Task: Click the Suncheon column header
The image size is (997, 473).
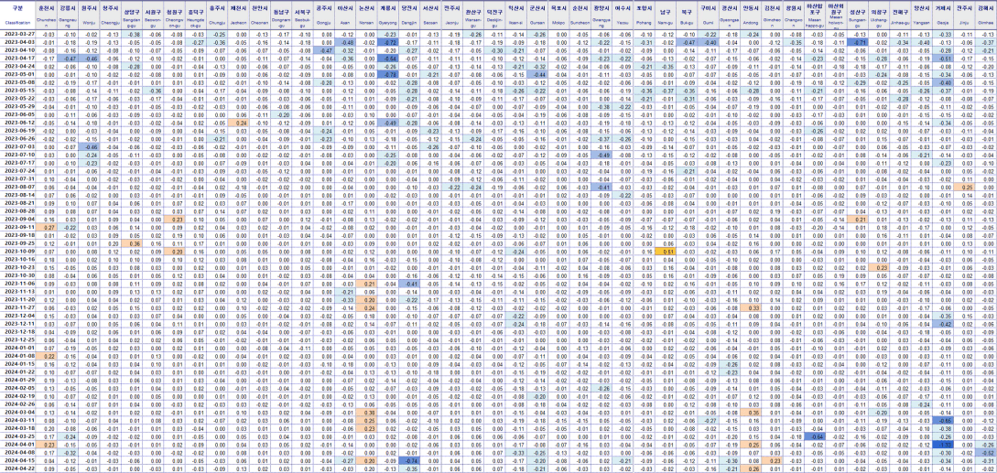Action: [580, 16]
